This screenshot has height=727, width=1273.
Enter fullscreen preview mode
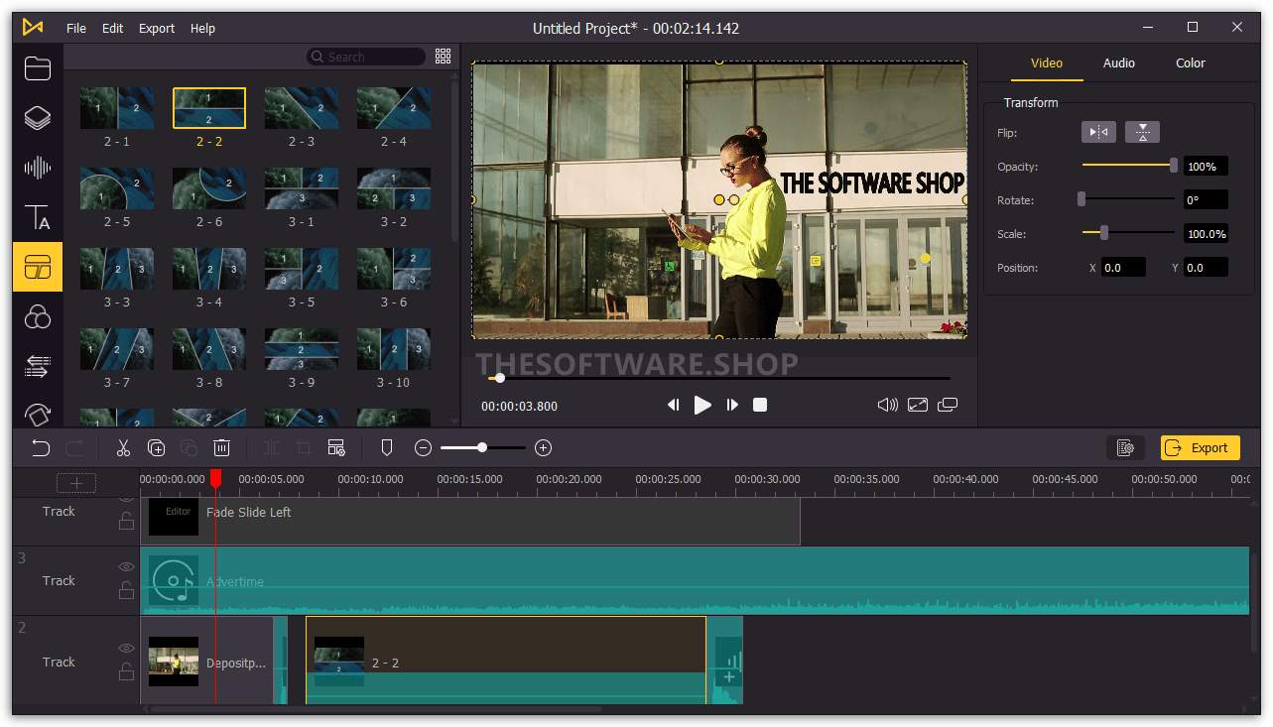[918, 405]
